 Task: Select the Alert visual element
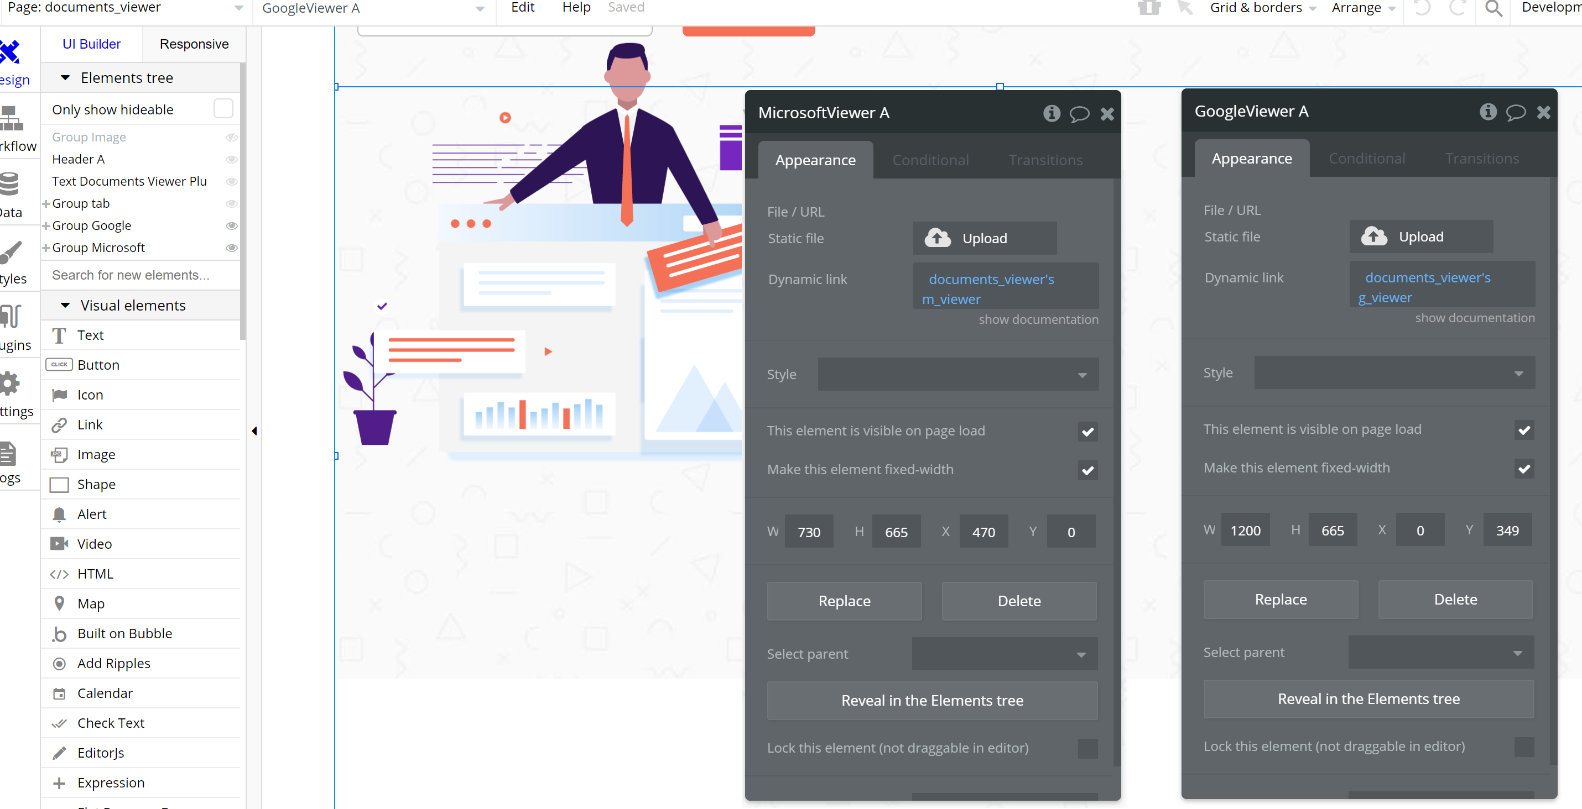pyautogui.click(x=141, y=514)
